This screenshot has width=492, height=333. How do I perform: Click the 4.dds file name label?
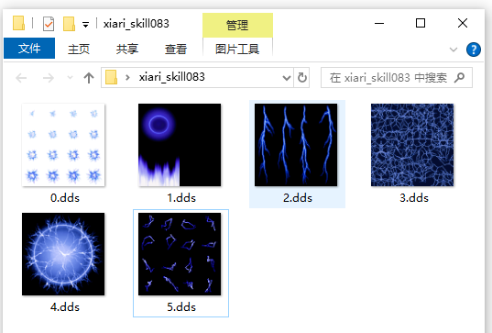(65, 307)
